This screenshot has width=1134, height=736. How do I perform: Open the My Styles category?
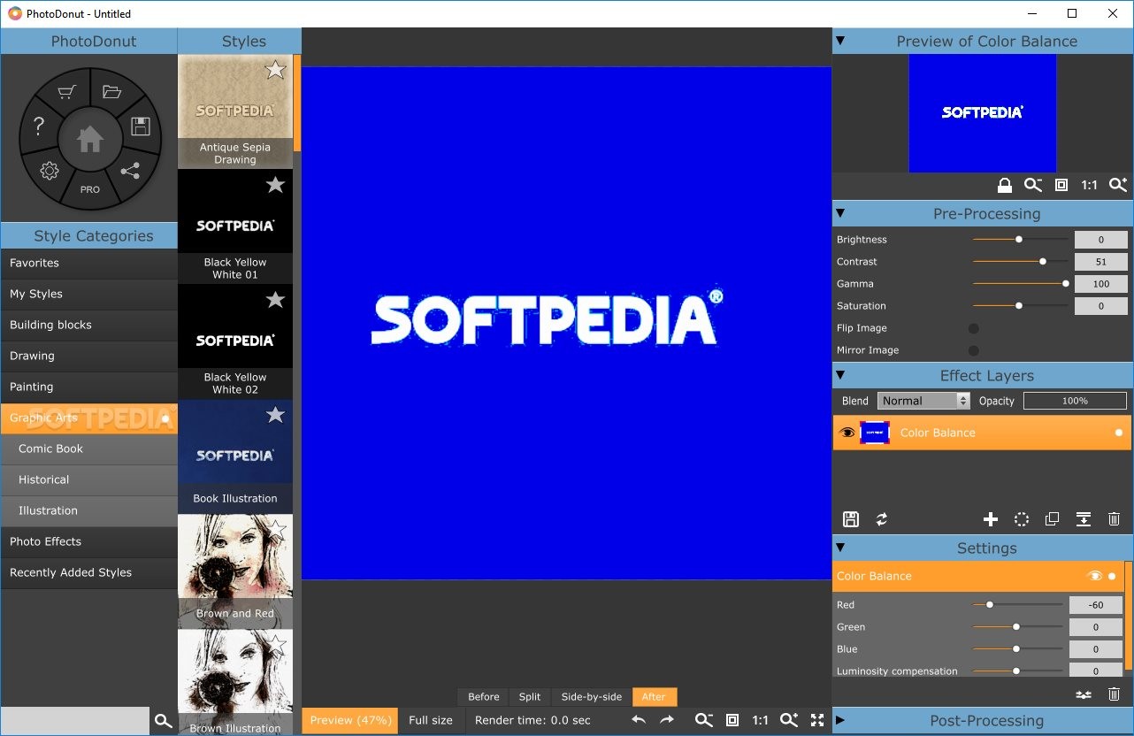click(x=89, y=294)
